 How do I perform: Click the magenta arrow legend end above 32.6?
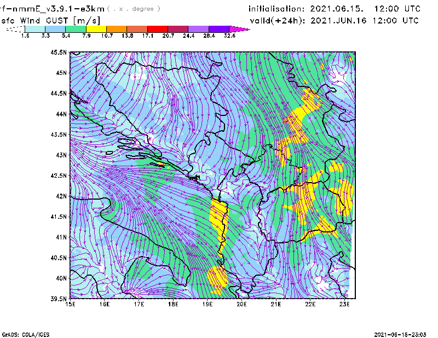(x=239, y=29)
